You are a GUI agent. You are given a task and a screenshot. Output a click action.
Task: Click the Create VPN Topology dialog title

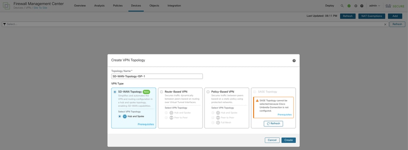128,60
